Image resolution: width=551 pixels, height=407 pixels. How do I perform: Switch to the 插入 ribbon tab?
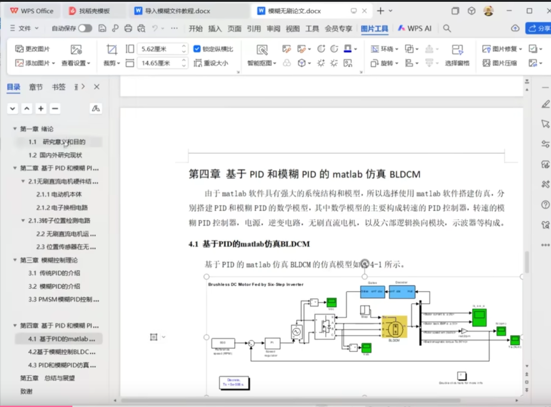coord(215,28)
